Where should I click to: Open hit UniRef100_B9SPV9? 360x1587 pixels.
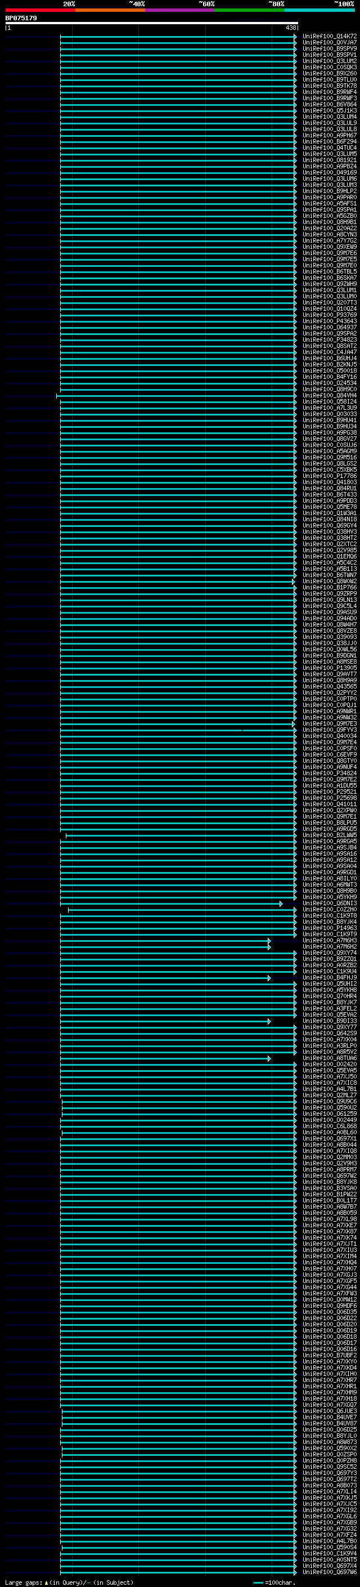(x=330, y=48)
